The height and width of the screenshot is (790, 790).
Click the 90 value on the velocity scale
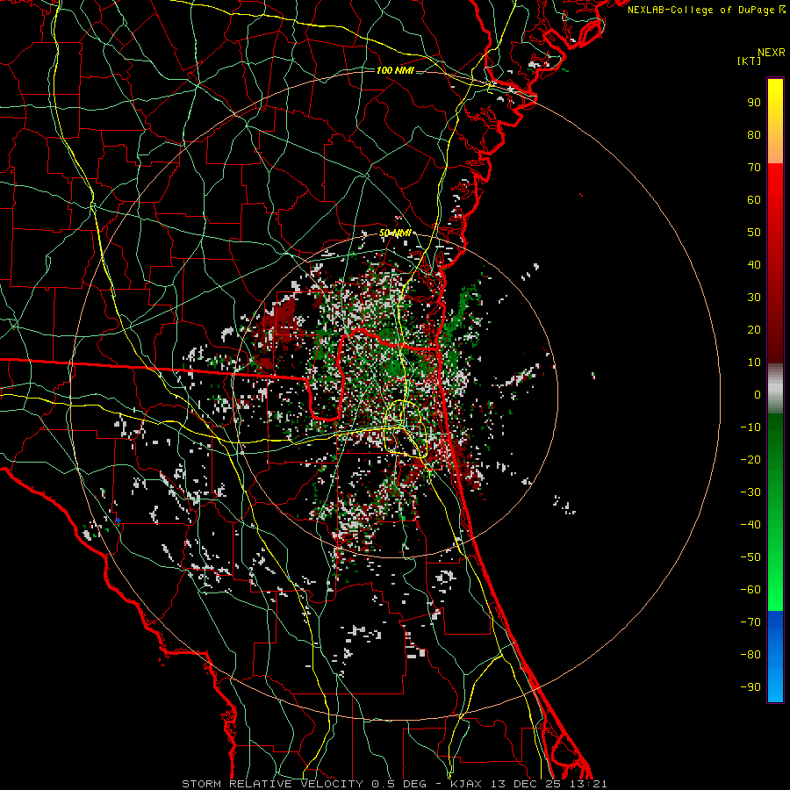pos(754,103)
